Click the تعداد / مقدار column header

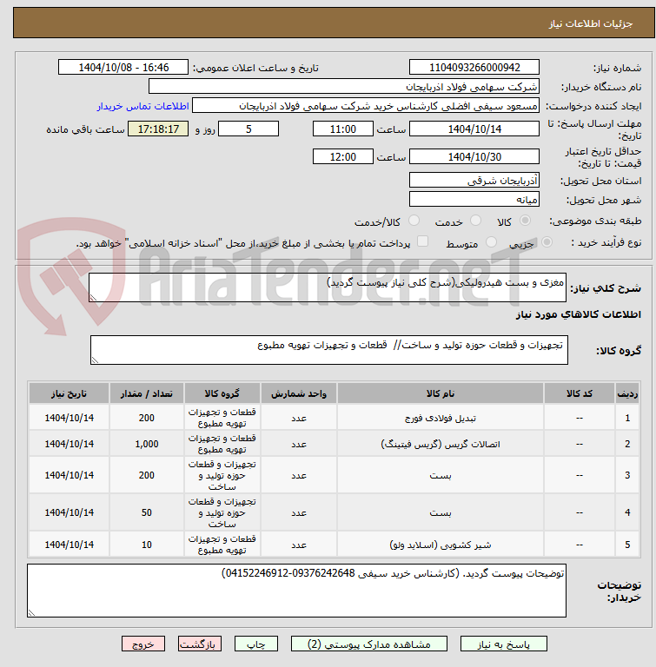pyautogui.click(x=147, y=393)
